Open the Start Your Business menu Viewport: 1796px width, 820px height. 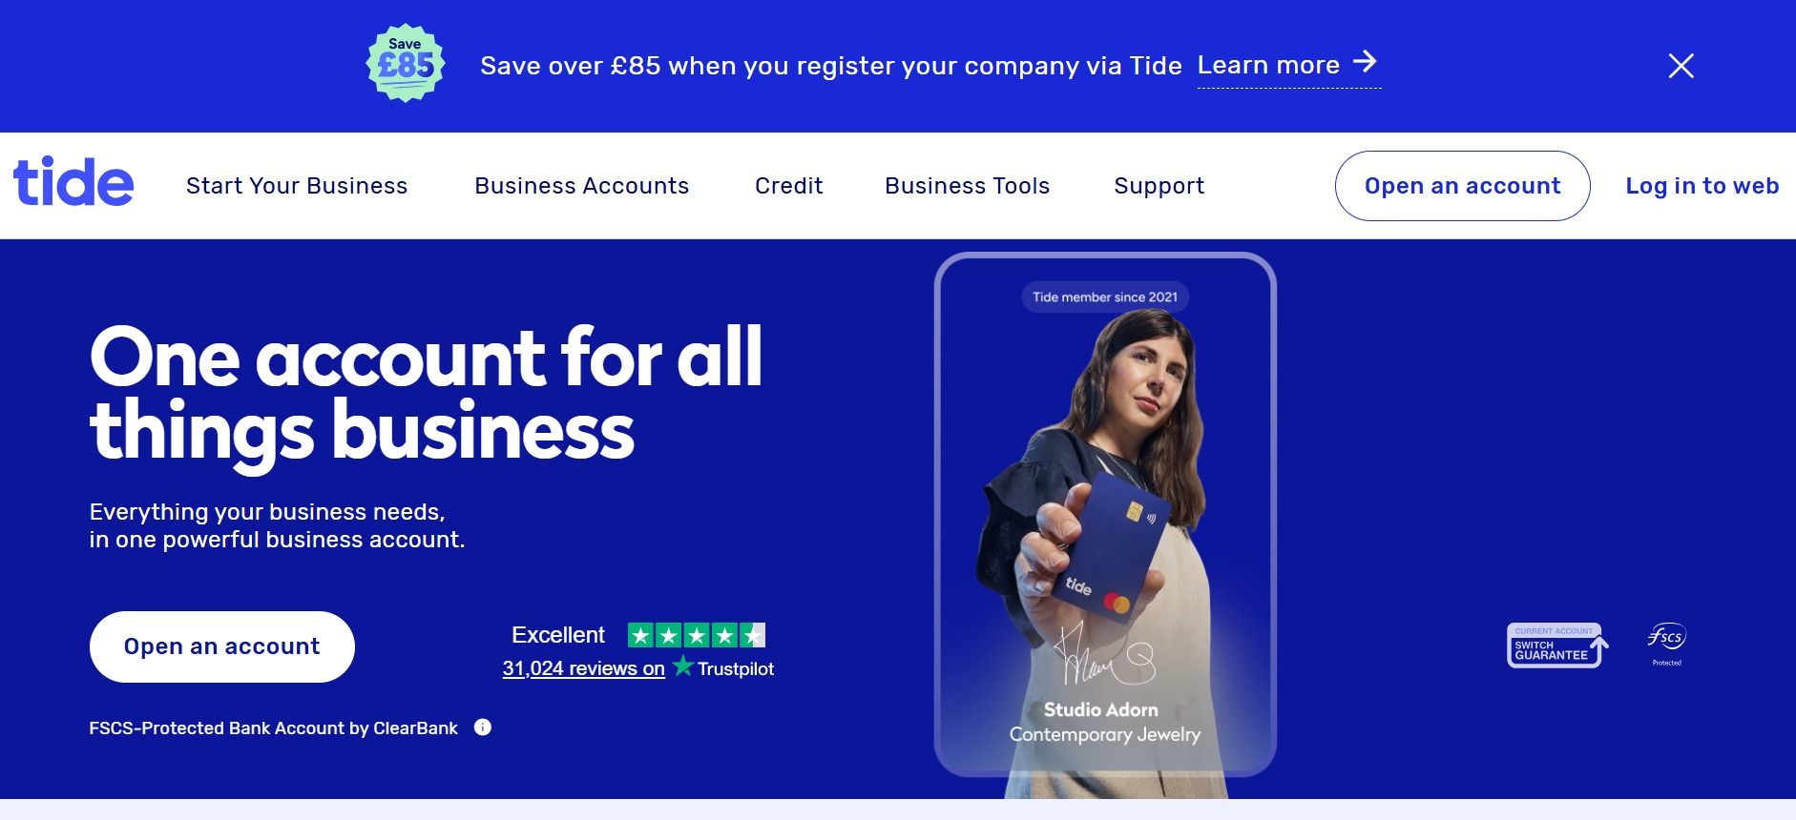click(x=297, y=186)
